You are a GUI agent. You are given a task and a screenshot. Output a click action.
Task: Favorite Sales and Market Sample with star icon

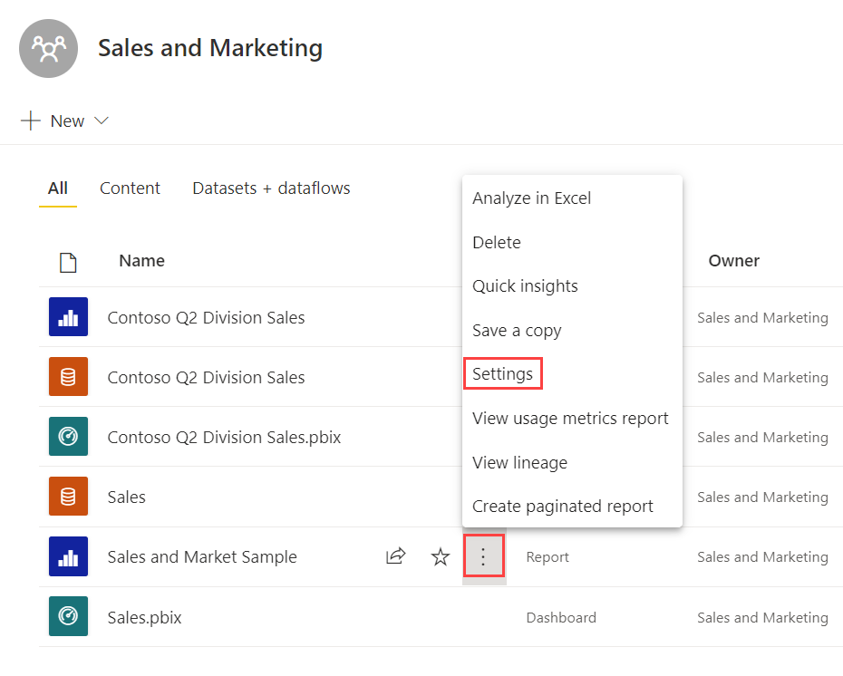coord(441,556)
